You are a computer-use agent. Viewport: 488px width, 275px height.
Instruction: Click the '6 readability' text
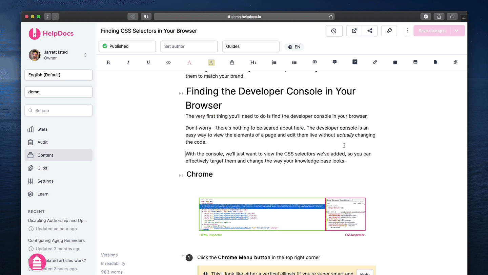[113, 263]
